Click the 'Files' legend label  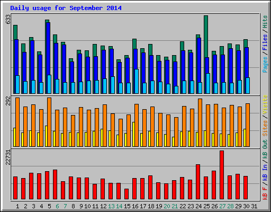tap(265, 42)
